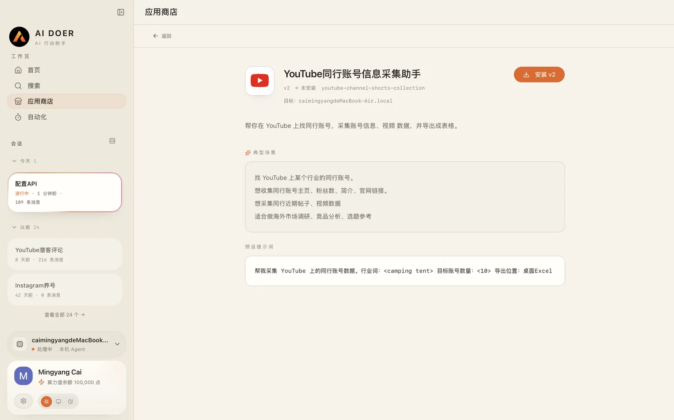Expand the caimingyangdeMacBook agent dropdown chevron

click(x=117, y=344)
